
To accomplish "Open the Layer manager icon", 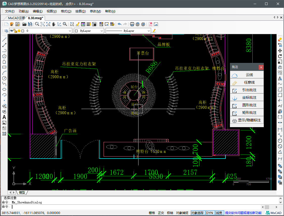I will point(6,31).
